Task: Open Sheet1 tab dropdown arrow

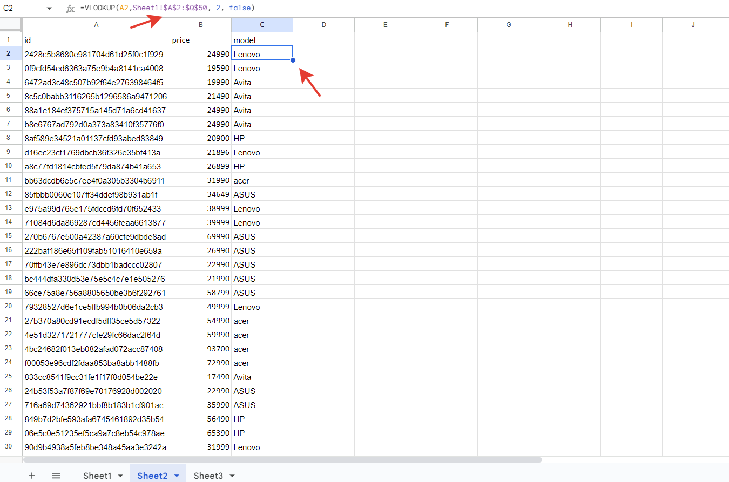Action: pos(120,476)
